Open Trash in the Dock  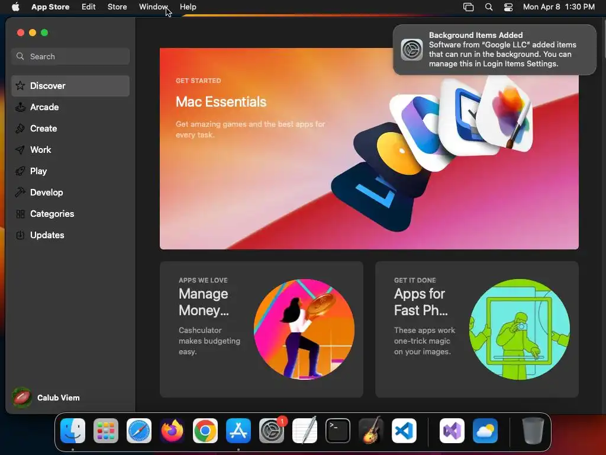(x=533, y=431)
